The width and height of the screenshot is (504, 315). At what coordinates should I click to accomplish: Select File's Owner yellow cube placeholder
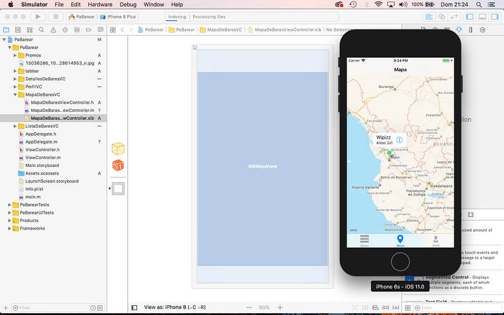click(118, 149)
